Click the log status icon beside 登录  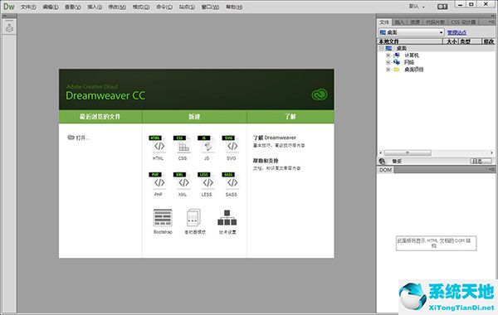[x=382, y=161]
